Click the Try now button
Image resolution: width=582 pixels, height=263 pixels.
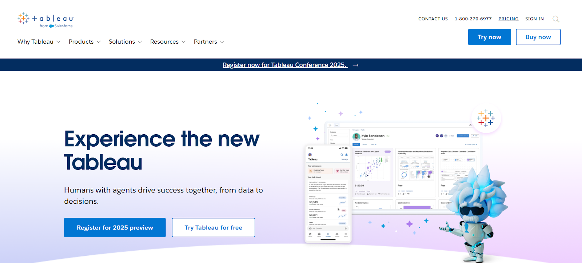click(x=489, y=37)
